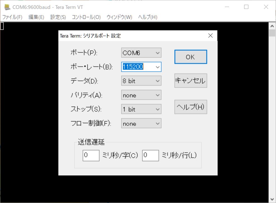Close the Tera Term main window
The image size is (276, 203).
pyautogui.click(x=266, y=7)
